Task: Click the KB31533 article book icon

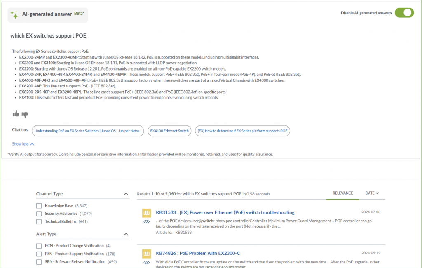Action: pyautogui.click(x=146, y=213)
